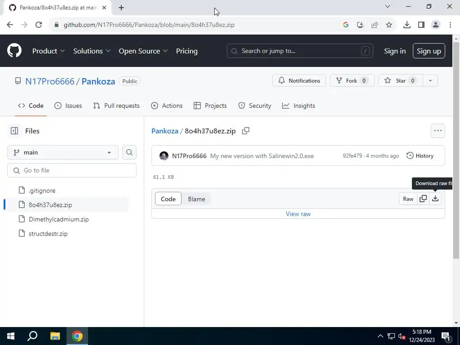Click Chrome icon in taskbar
Screen dimensions: 460x345
pyautogui.click(x=77, y=336)
